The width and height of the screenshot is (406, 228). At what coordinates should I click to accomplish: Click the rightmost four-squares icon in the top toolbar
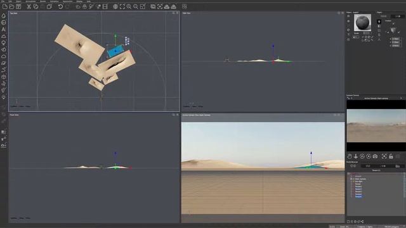point(185,7)
